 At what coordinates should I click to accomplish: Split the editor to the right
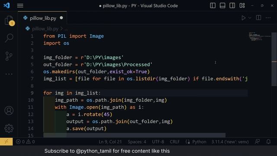tap(258, 18)
